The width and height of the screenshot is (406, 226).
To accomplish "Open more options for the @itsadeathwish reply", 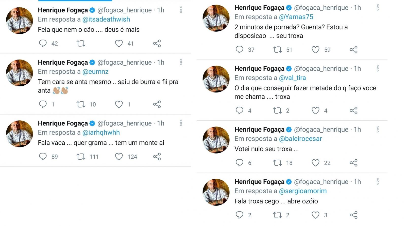I will click(181, 10).
